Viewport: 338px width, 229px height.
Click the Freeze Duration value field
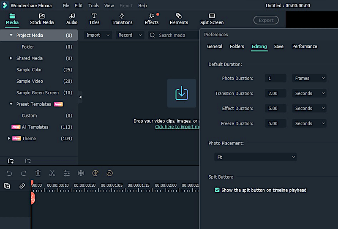tap(275, 123)
